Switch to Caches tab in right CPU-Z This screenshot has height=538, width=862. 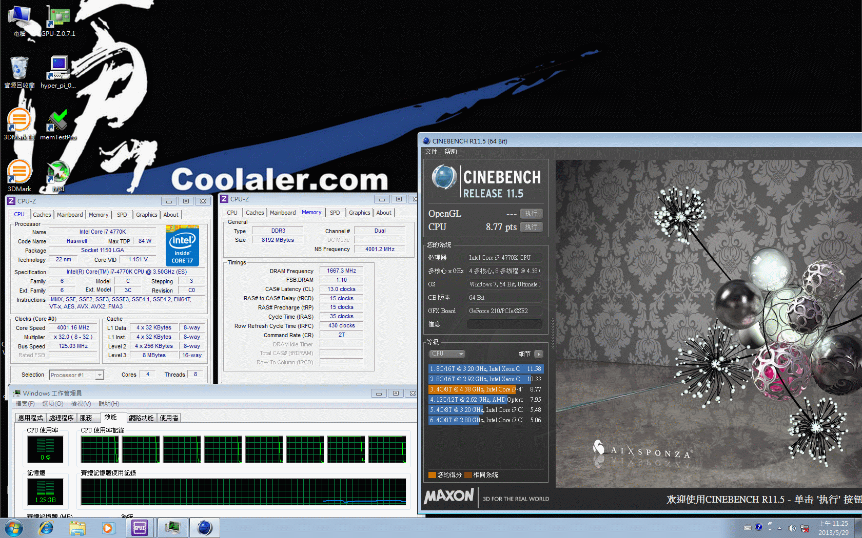coord(255,213)
